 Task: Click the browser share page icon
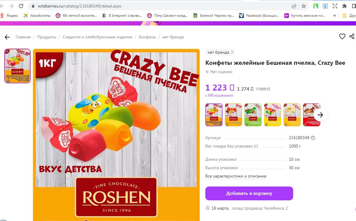point(294,6)
